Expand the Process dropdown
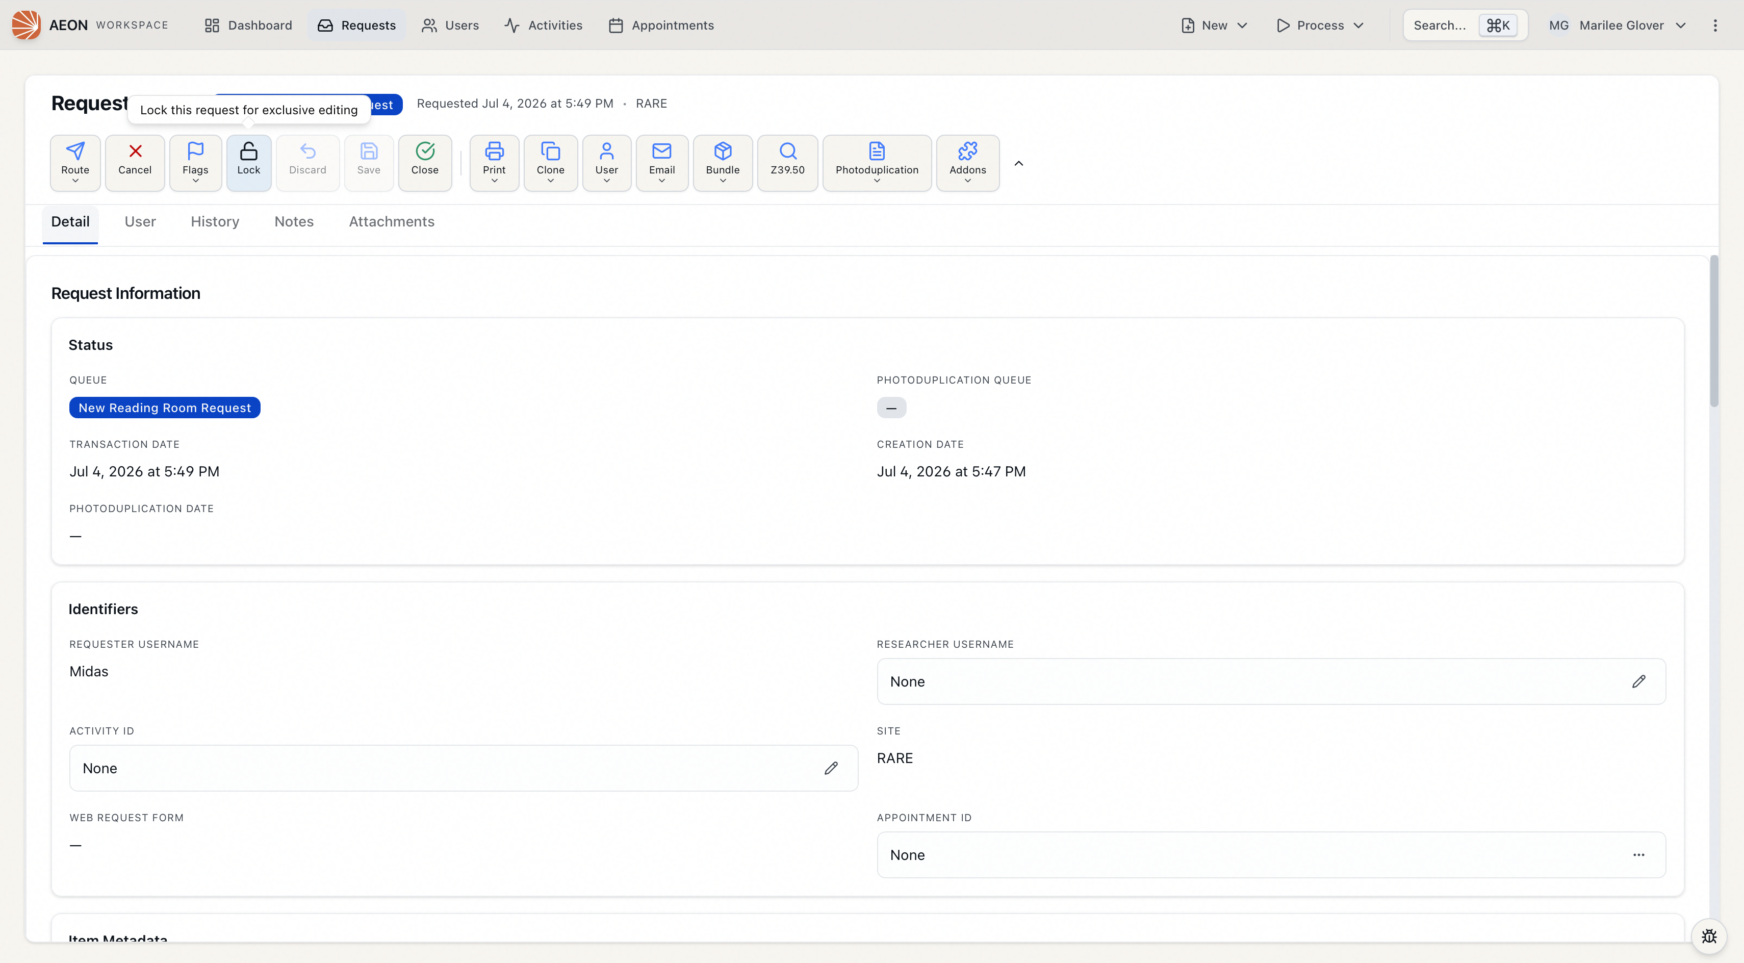The width and height of the screenshot is (1744, 963). 1320,25
